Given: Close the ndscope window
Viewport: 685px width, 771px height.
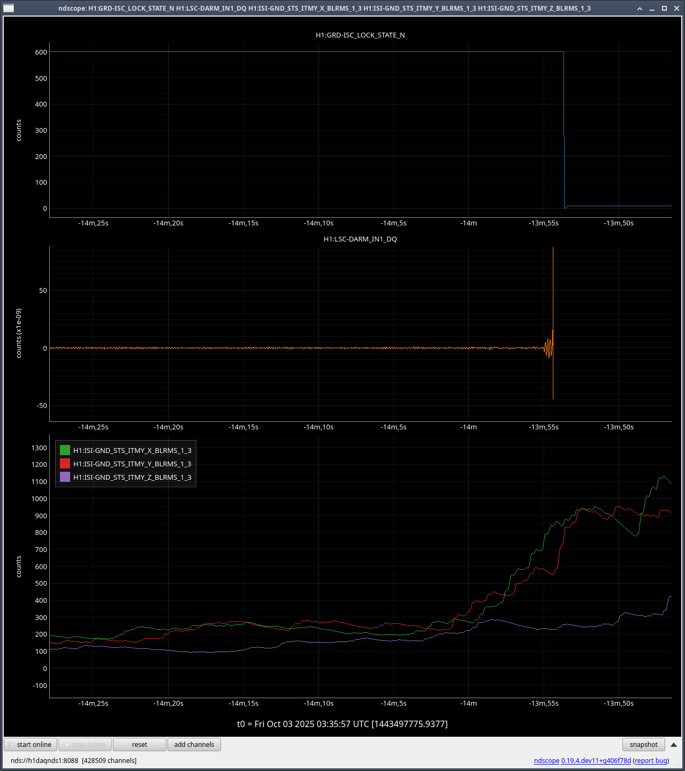Looking at the screenshot, I should point(676,9).
